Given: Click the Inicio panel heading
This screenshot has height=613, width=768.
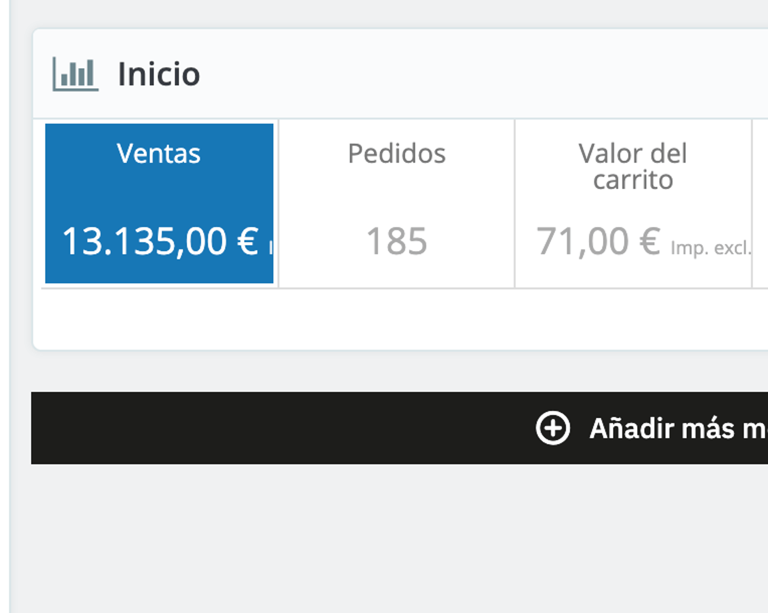Looking at the screenshot, I should pyautogui.click(x=159, y=74).
